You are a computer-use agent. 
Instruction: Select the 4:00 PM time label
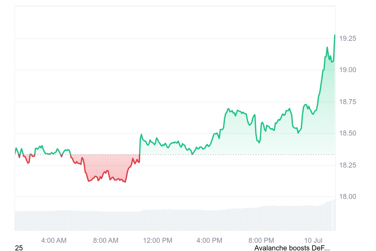tap(209, 241)
